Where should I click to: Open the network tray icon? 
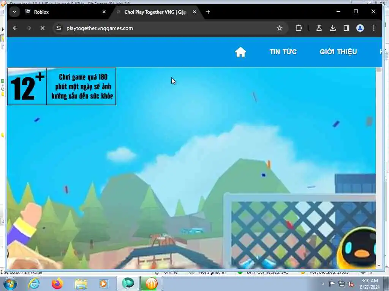click(342, 284)
